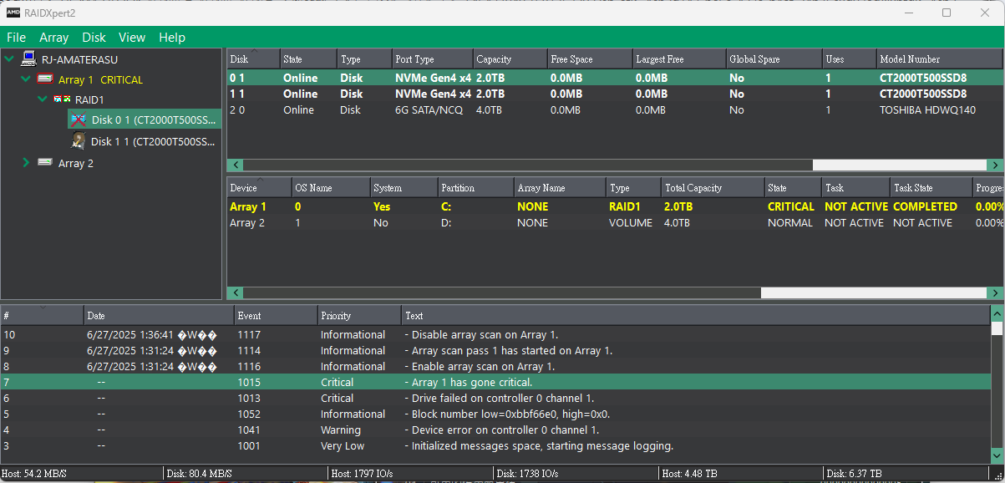The width and height of the screenshot is (1005, 483).
Task: Select log entry 'Enable array scan on Array 1'
Action: [x=495, y=367]
